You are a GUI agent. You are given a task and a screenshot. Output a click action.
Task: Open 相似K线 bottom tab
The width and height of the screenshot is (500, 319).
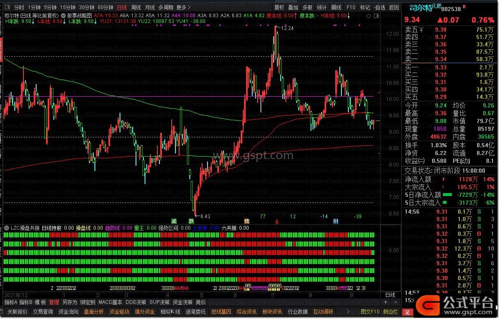point(171,312)
